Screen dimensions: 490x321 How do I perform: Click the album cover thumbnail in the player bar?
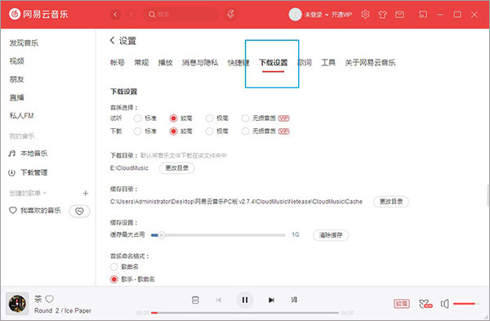pos(17,304)
